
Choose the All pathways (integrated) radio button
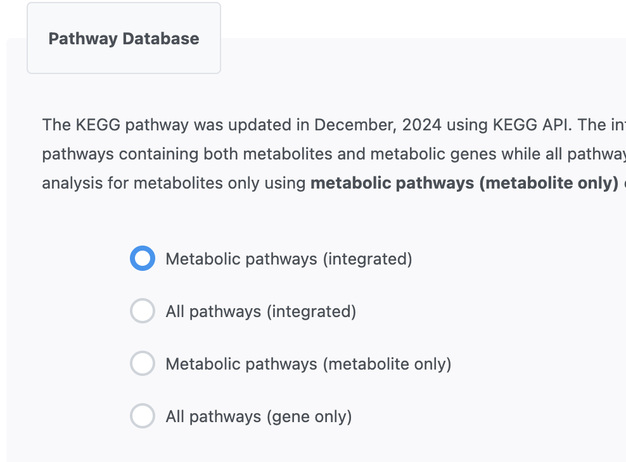(x=143, y=311)
